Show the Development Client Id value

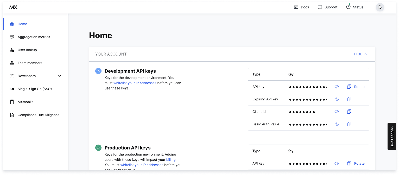pos(337,112)
